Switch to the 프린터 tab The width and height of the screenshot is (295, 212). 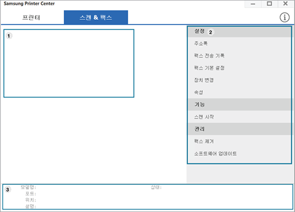click(31, 18)
